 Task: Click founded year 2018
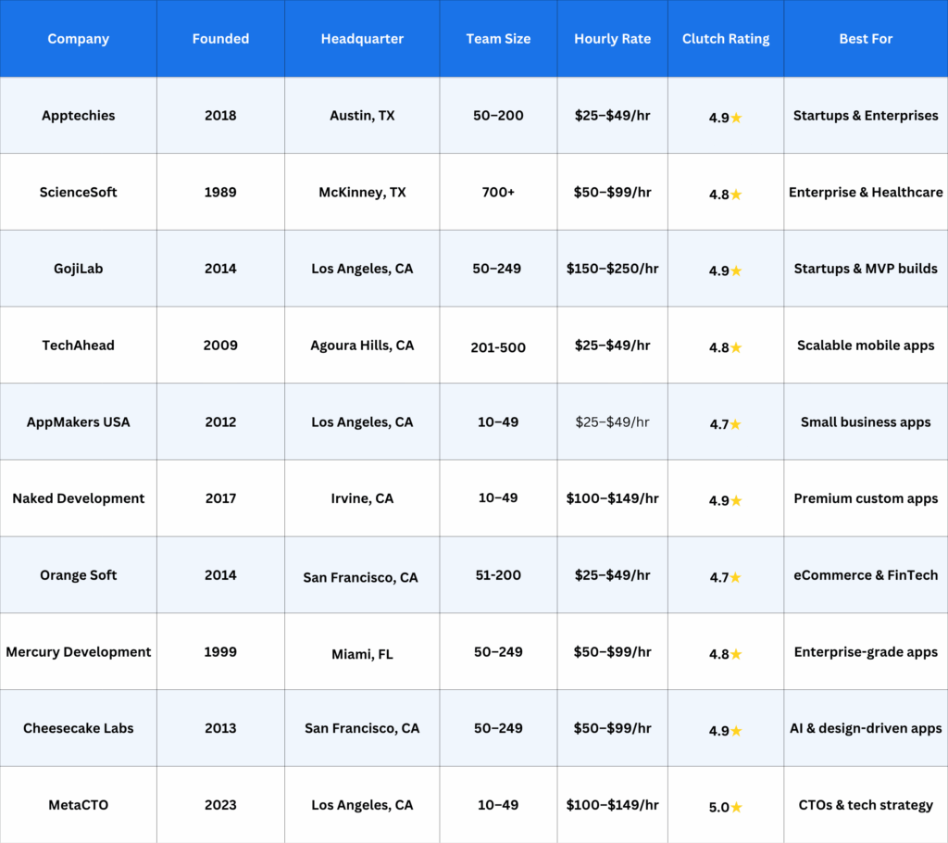(220, 116)
